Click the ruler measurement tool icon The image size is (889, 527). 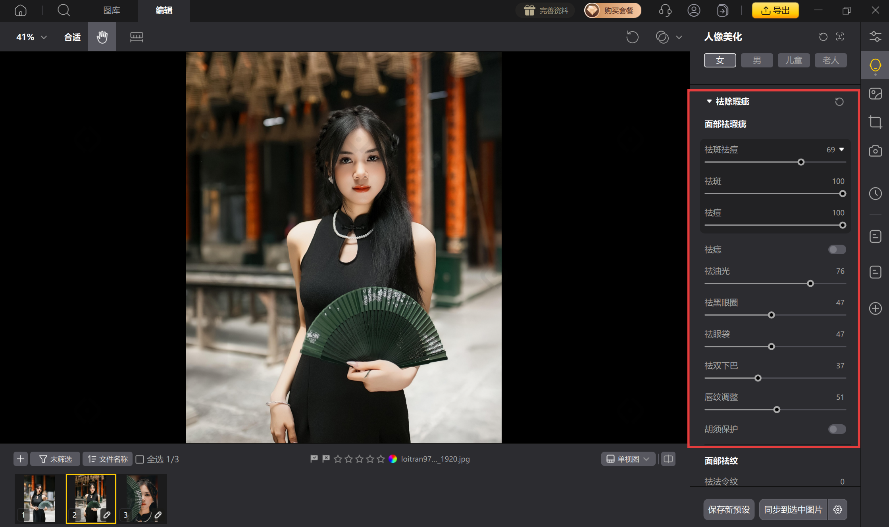[137, 37]
